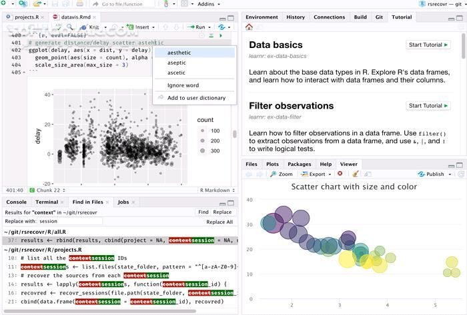Click the Home icon in Tutorial pane

[x=249, y=27]
